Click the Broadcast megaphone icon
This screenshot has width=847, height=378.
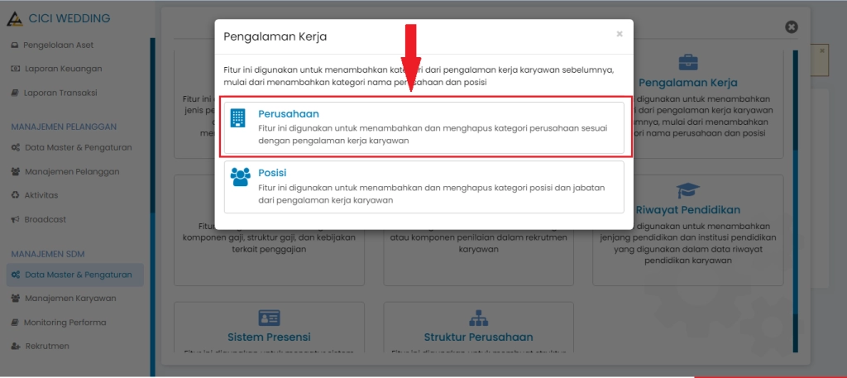pos(15,219)
